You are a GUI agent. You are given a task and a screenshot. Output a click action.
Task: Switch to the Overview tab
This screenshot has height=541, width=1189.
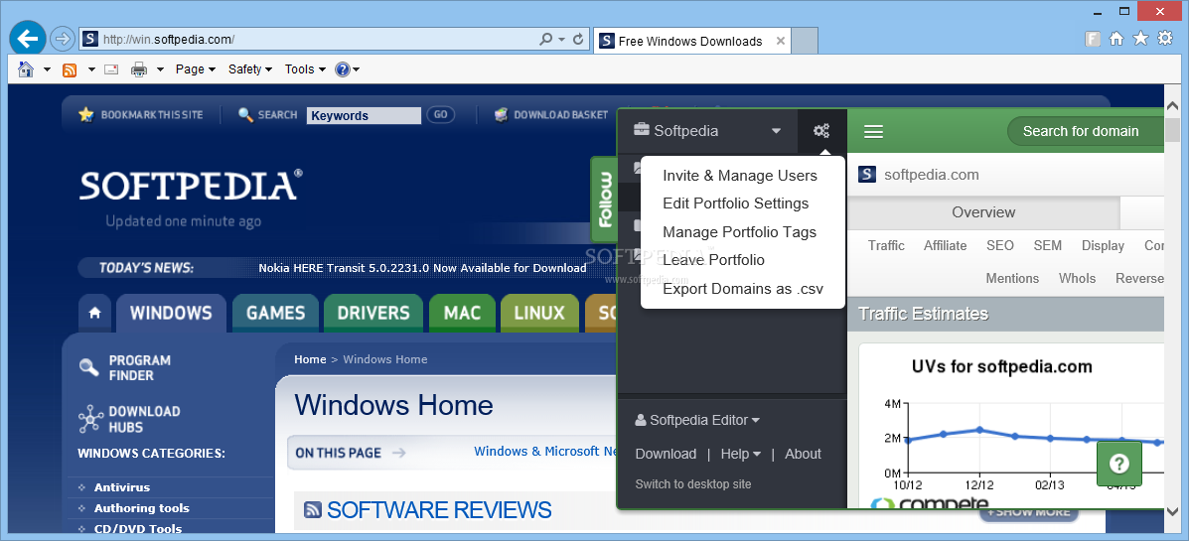(x=983, y=212)
